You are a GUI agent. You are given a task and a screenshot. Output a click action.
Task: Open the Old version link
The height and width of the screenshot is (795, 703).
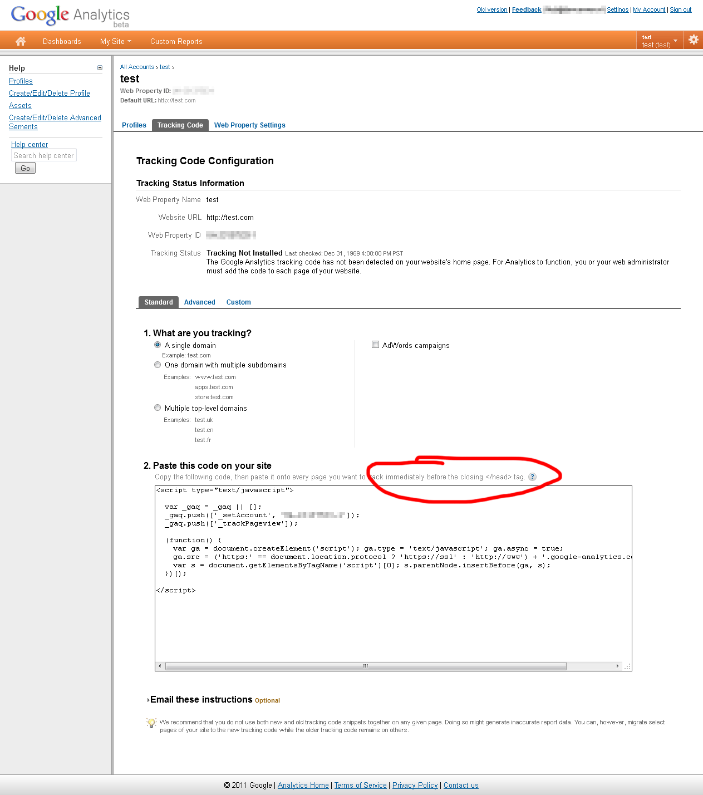492,9
